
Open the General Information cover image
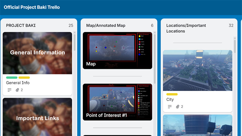tap(37, 53)
